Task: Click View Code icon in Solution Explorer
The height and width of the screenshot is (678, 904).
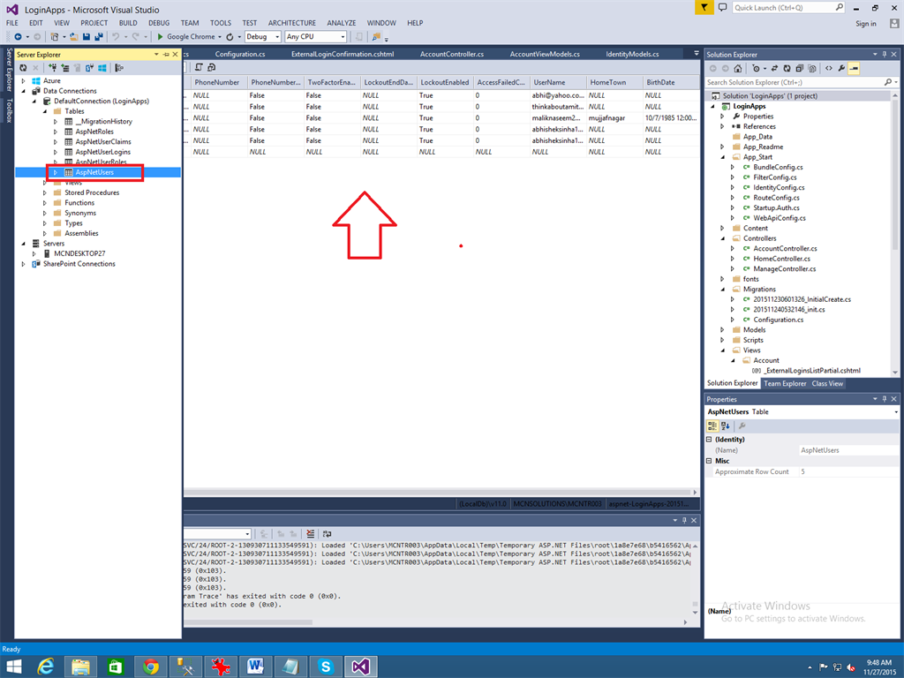Action: point(828,69)
